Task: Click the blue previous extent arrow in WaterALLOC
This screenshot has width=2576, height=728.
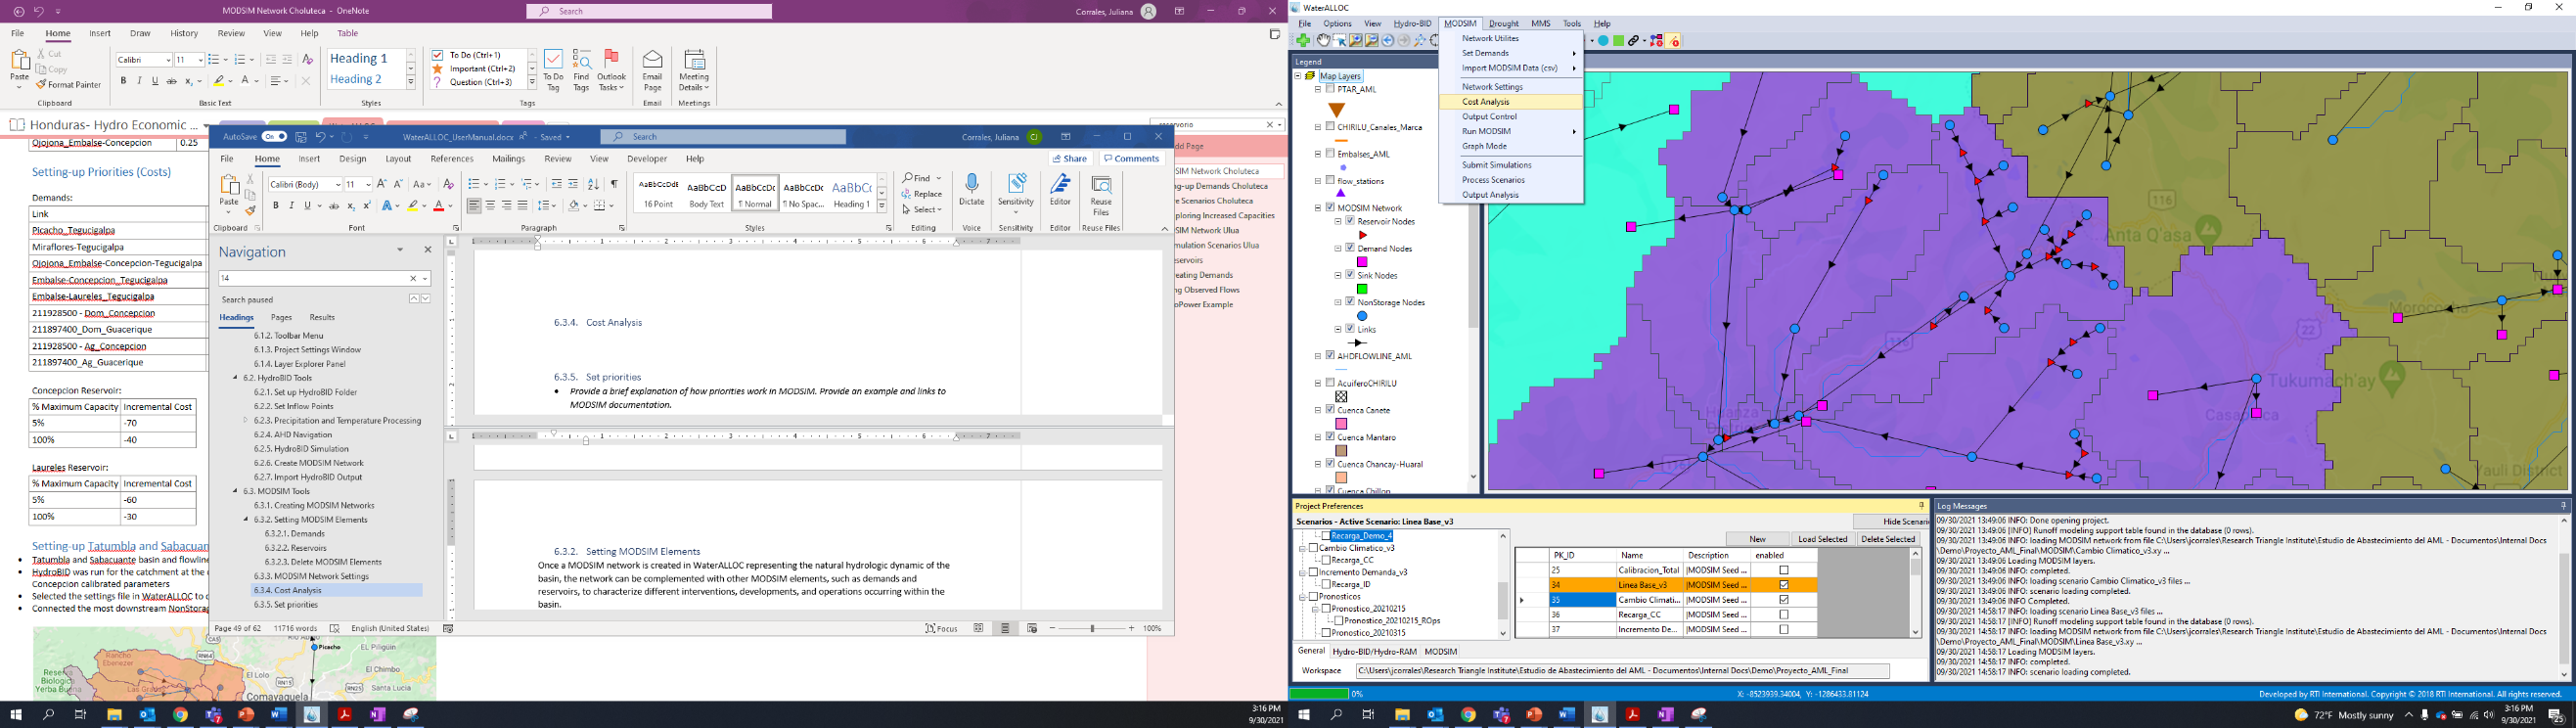Action: tap(1388, 41)
